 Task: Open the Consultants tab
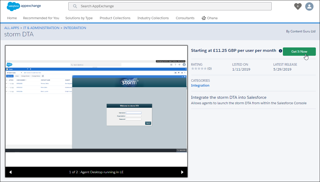[185, 18]
